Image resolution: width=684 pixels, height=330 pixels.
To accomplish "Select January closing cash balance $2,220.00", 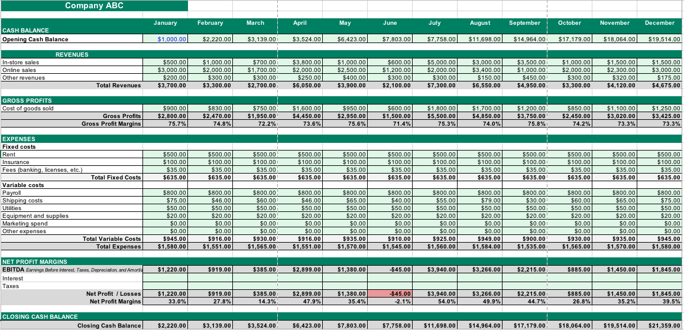I will click(166, 326).
